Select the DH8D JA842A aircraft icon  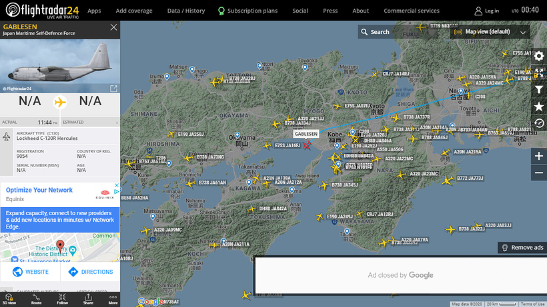[251, 209]
